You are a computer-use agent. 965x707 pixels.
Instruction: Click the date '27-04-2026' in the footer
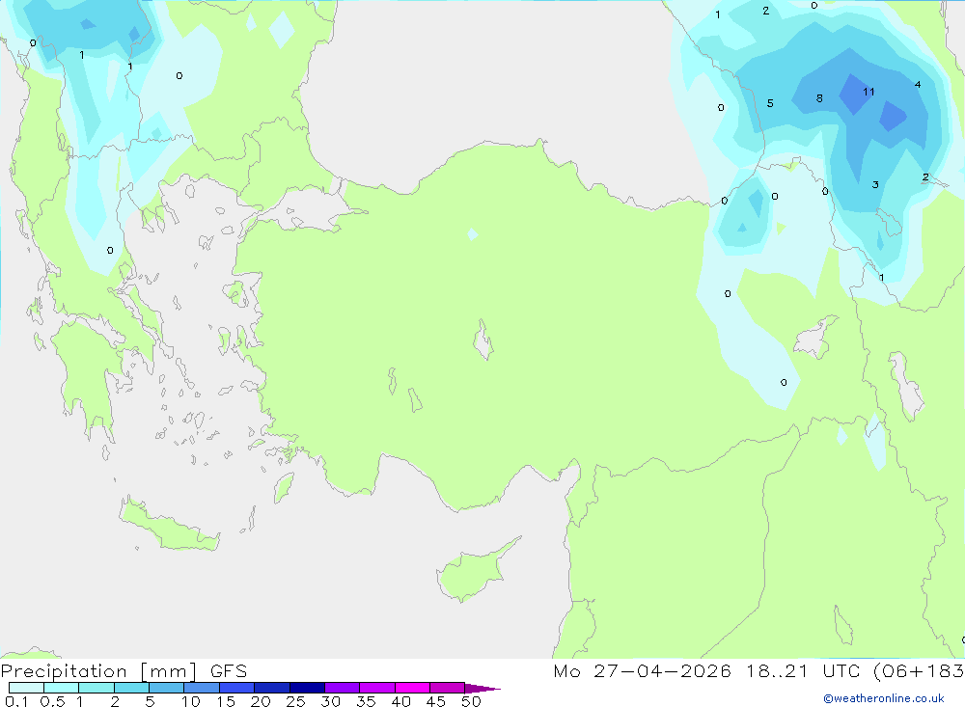pyautogui.click(x=662, y=670)
